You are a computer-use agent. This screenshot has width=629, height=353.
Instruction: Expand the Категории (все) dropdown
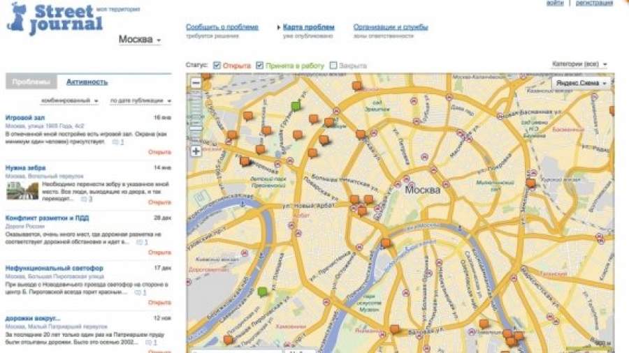click(x=579, y=64)
